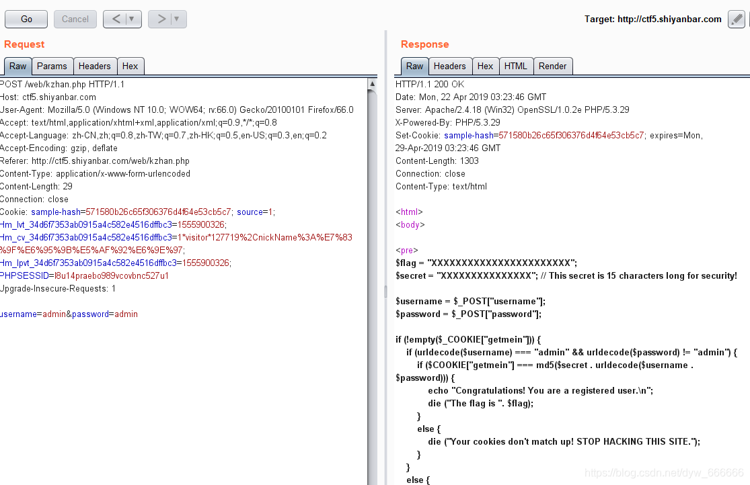Click HTTP/1.1 200 OK status line
Viewport: 750px width, 485px height.
430,84
